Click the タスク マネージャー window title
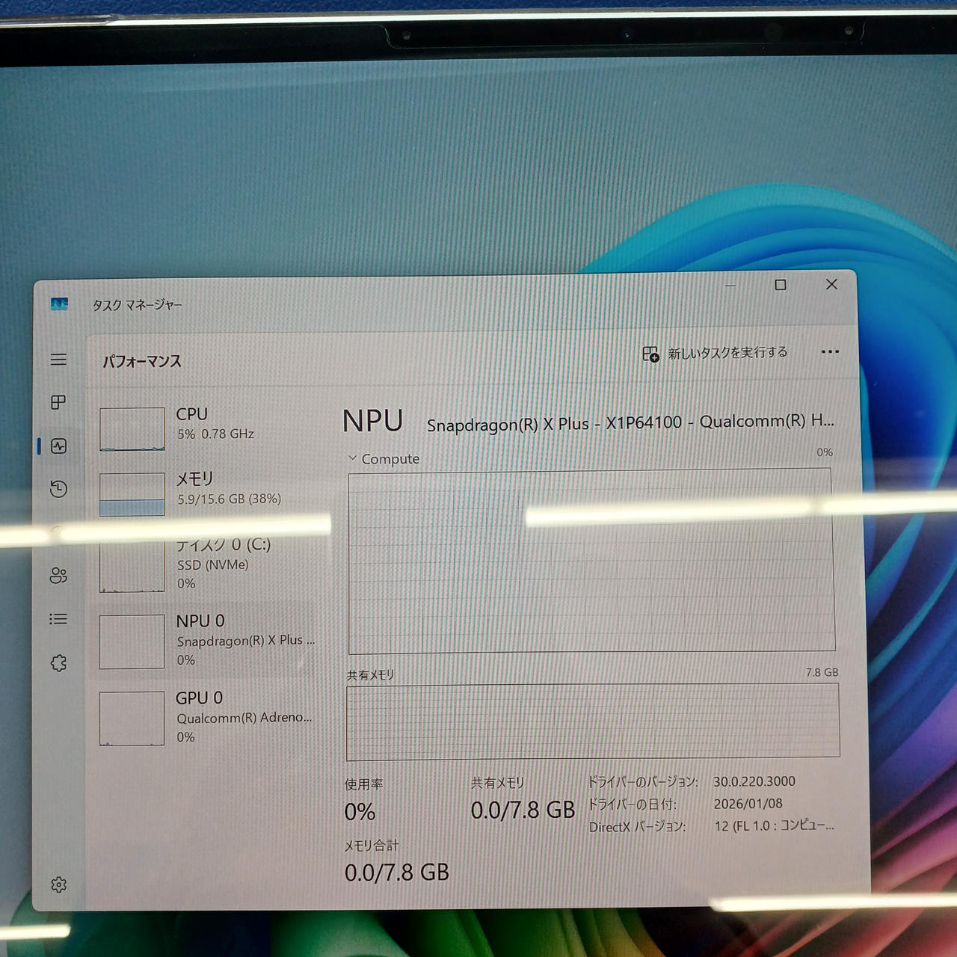 pyautogui.click(x=137, y=305)
